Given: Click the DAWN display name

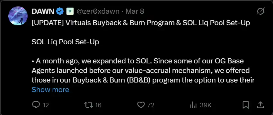Looking at the screenshot, I should 43,11.
